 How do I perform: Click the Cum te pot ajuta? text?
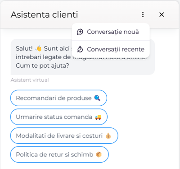tap(42, 66)
